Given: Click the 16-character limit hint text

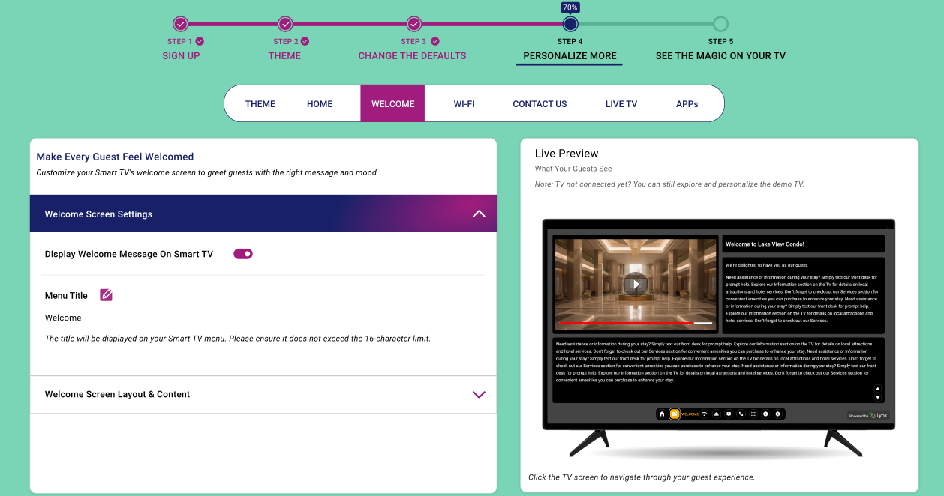Looking at the screenshot, I should [x=238, y=339].
